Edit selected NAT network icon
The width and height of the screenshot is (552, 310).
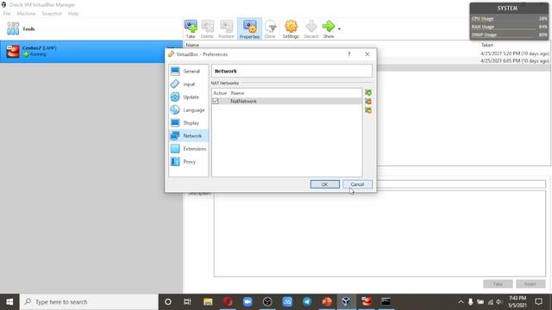click(368, 110)
